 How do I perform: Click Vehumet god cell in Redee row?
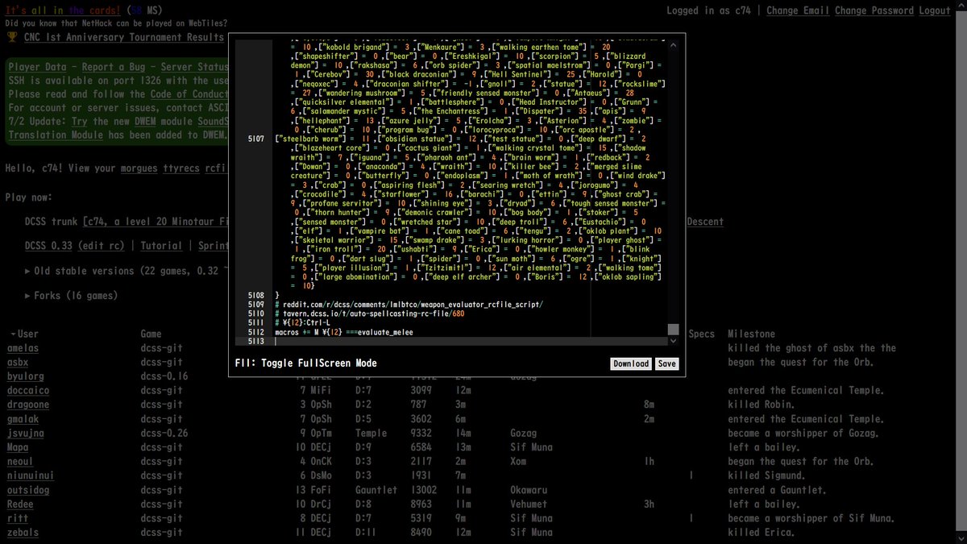click(529, 505)
